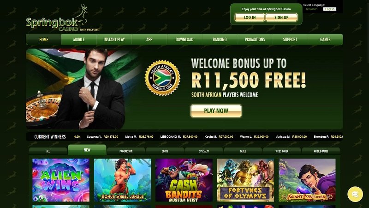Click the South Africa's Number One badge
The width and height of the screenshot is (369, 208).
(162, 78)
